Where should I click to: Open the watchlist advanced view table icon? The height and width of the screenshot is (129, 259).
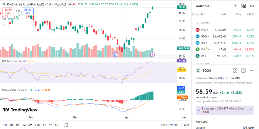[x=244, y=6]
